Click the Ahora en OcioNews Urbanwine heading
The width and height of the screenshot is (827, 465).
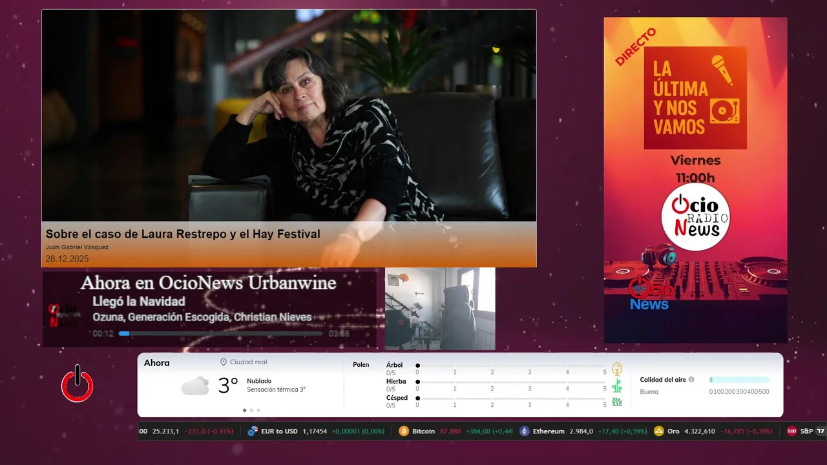pos(209,283)
